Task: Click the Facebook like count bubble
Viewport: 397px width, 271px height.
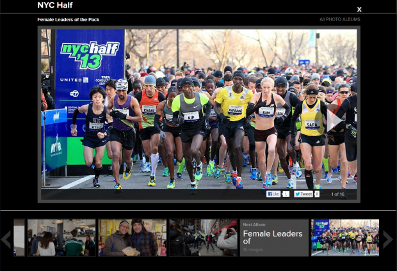Action: pos(286,194)
